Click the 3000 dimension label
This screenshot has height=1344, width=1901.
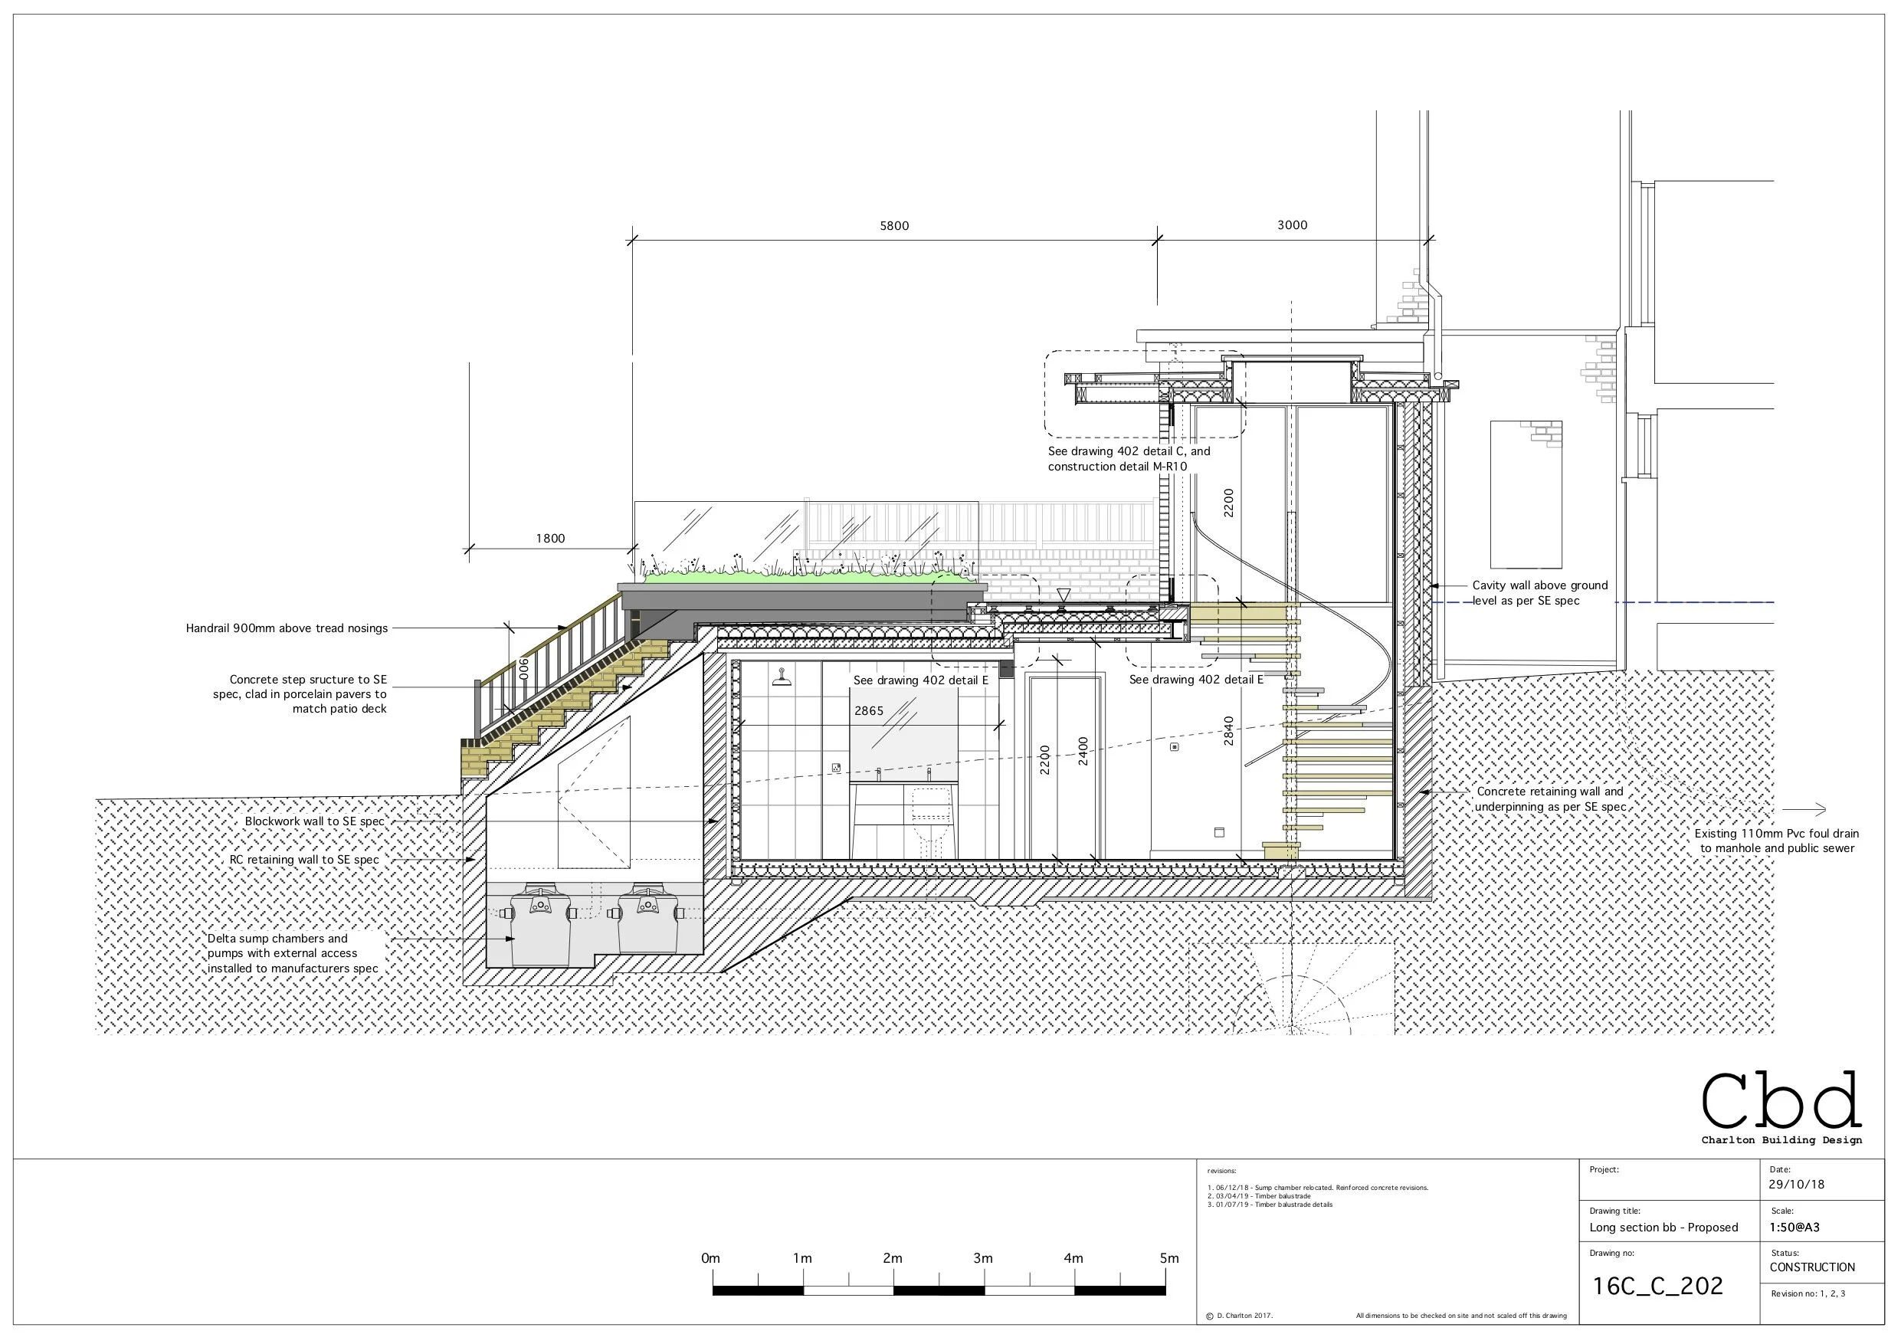click(x=1292, y=225)
